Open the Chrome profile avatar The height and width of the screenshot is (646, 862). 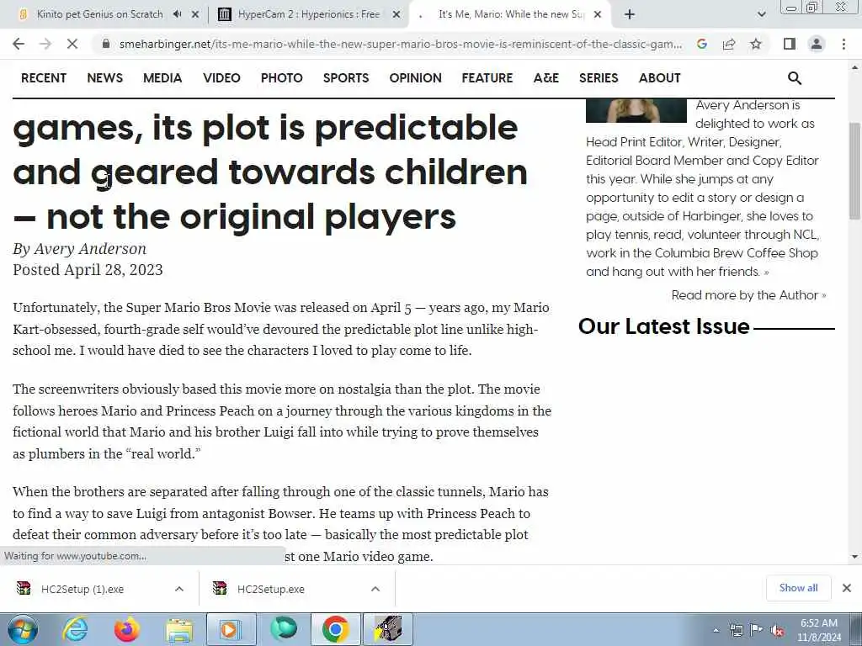click(x=817, y=44)
